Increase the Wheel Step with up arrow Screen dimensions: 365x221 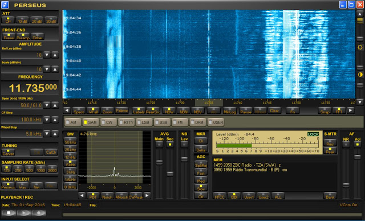55,134
